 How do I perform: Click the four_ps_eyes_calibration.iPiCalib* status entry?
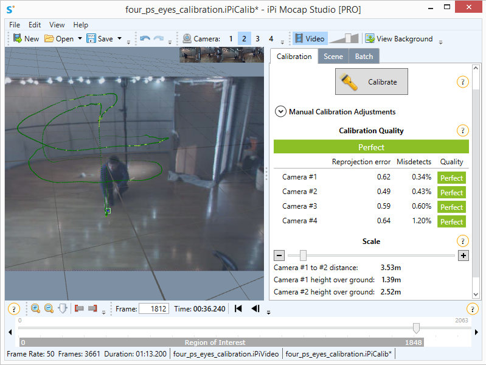(x=338, y=354)
